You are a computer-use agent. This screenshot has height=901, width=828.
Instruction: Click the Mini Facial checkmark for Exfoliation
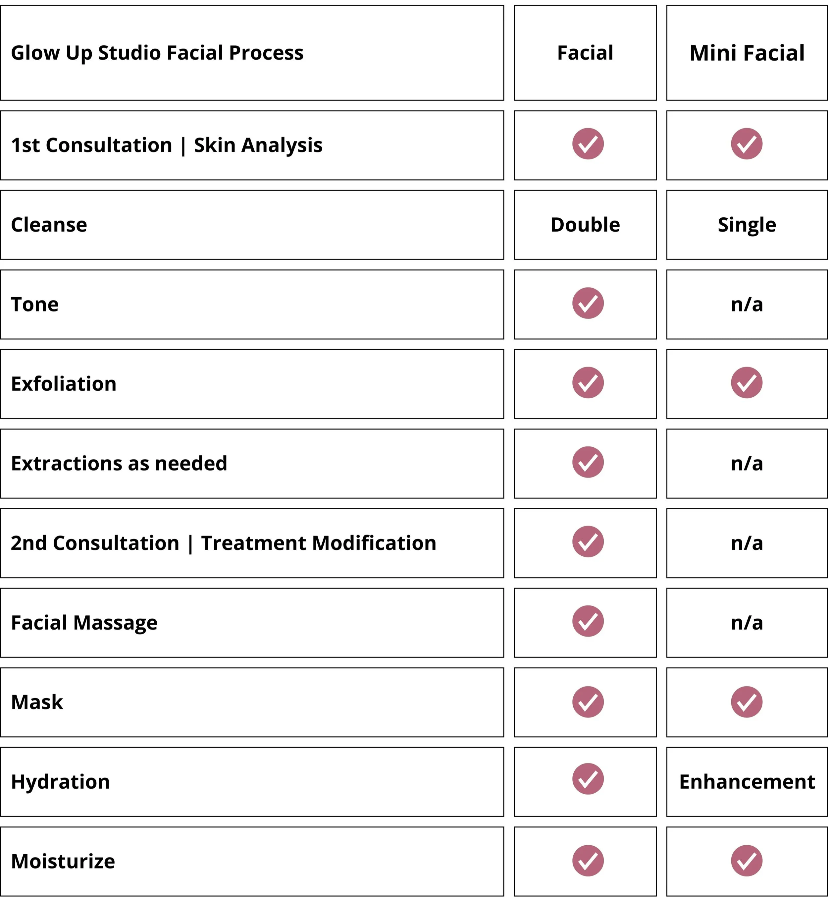[747, 383]
